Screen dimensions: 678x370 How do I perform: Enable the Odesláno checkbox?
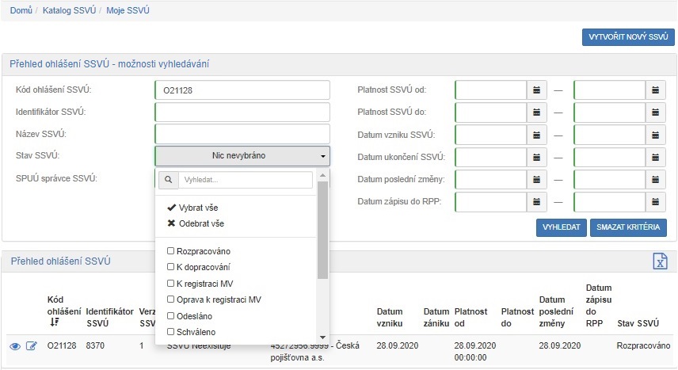170,315
